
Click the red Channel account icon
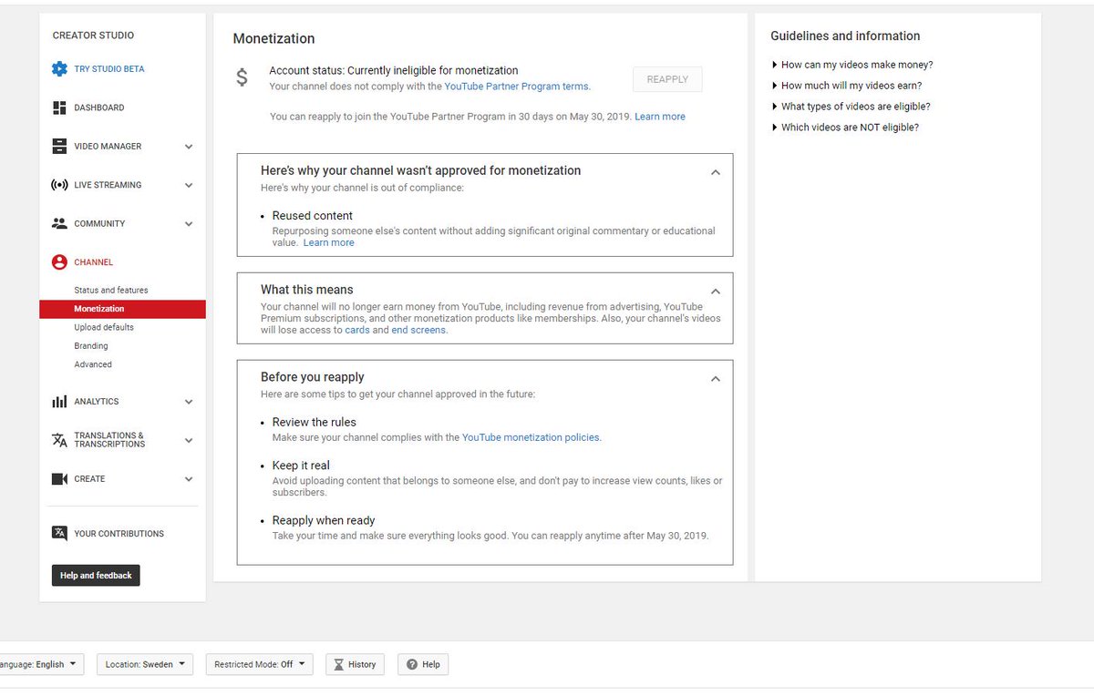(59, 262)
